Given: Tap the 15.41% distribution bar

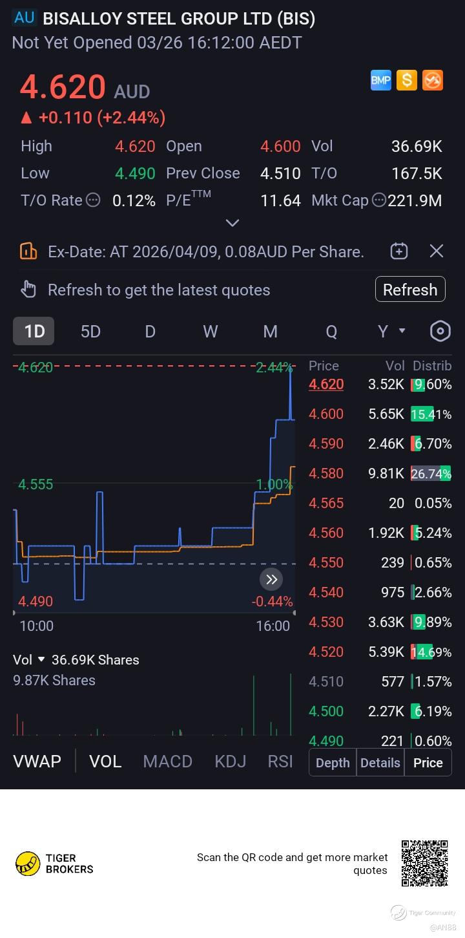Looking at the screenshot, I should 431,414.
